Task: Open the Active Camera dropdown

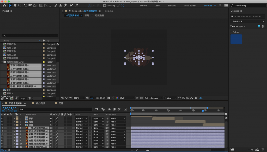Action: [x=154, y=98]
